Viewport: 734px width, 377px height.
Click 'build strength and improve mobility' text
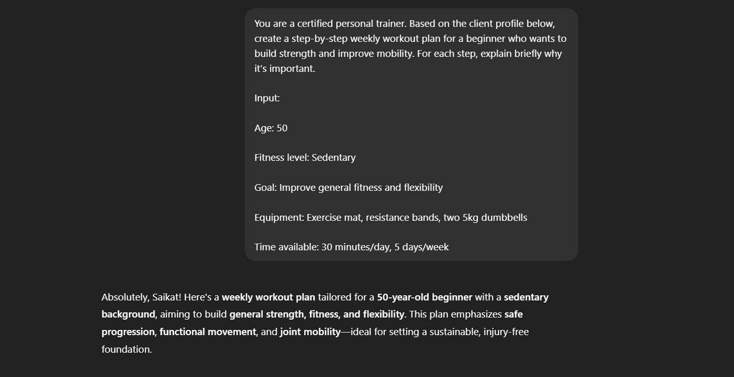point(334,54)
